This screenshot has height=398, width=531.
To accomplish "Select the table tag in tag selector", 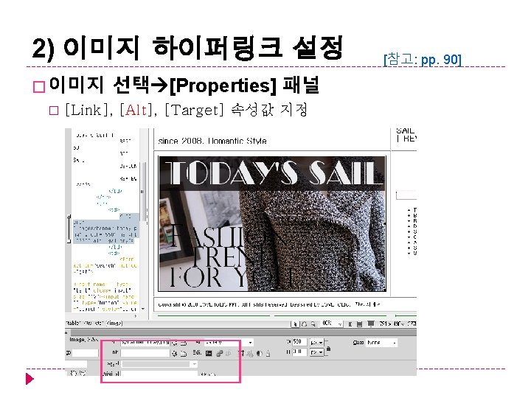I will point(72,324).
